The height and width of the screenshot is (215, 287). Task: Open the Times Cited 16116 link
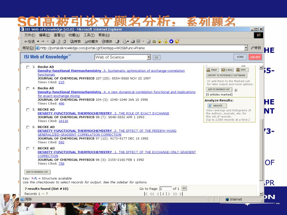click(63, 121)
